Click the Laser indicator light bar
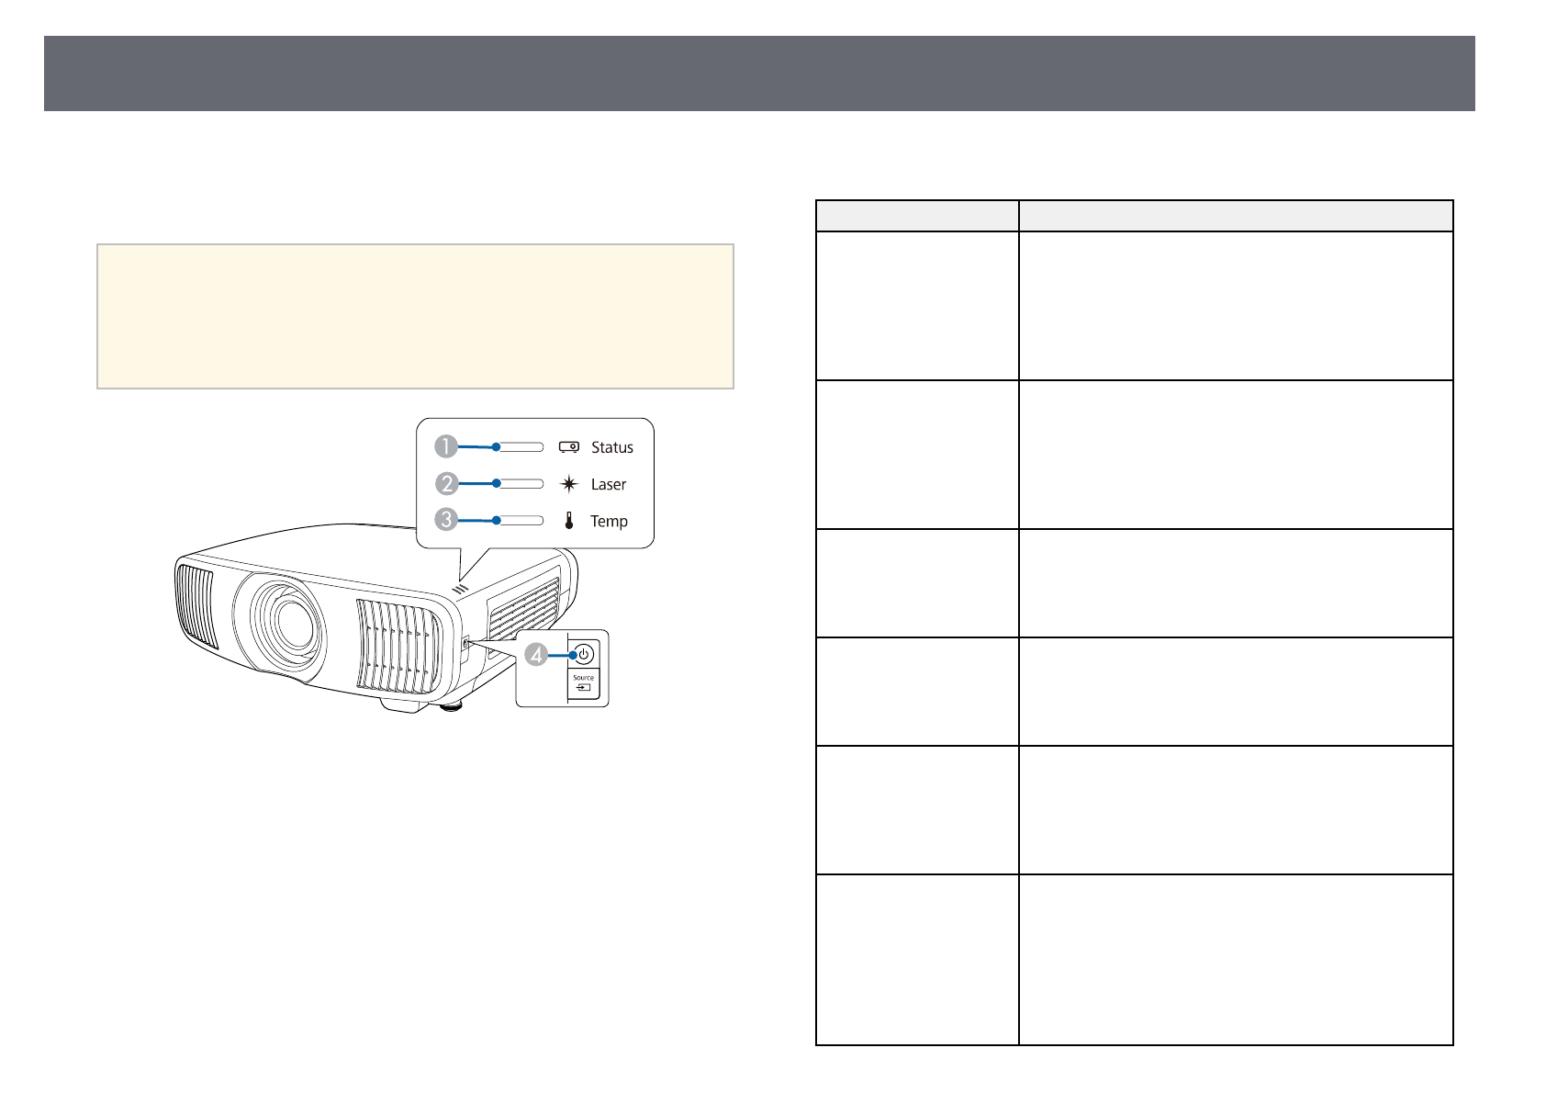Screen dimensions: 1546x1093 [519, 484]
